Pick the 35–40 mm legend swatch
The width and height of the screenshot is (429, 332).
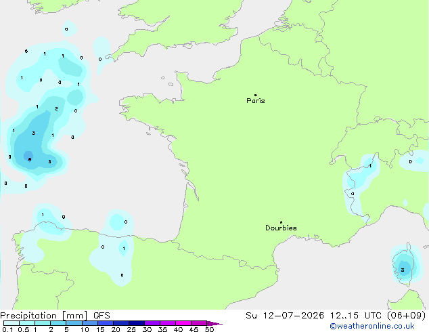(167, 323)
